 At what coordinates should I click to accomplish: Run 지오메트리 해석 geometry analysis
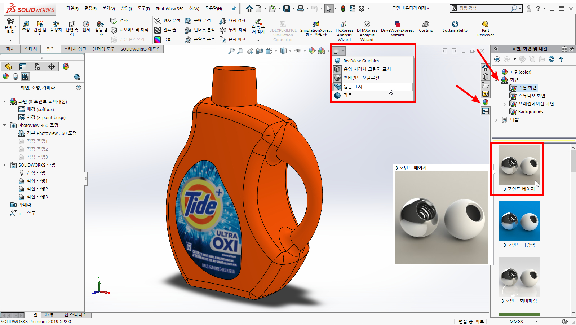(x=129, y=30)
